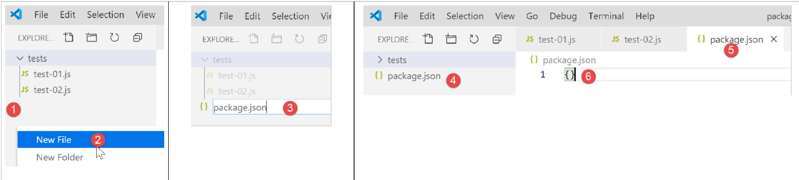This screenshot has width=799, height=180.
Task: Click EXPLORE... header in right panel
Action: point(395,39)
